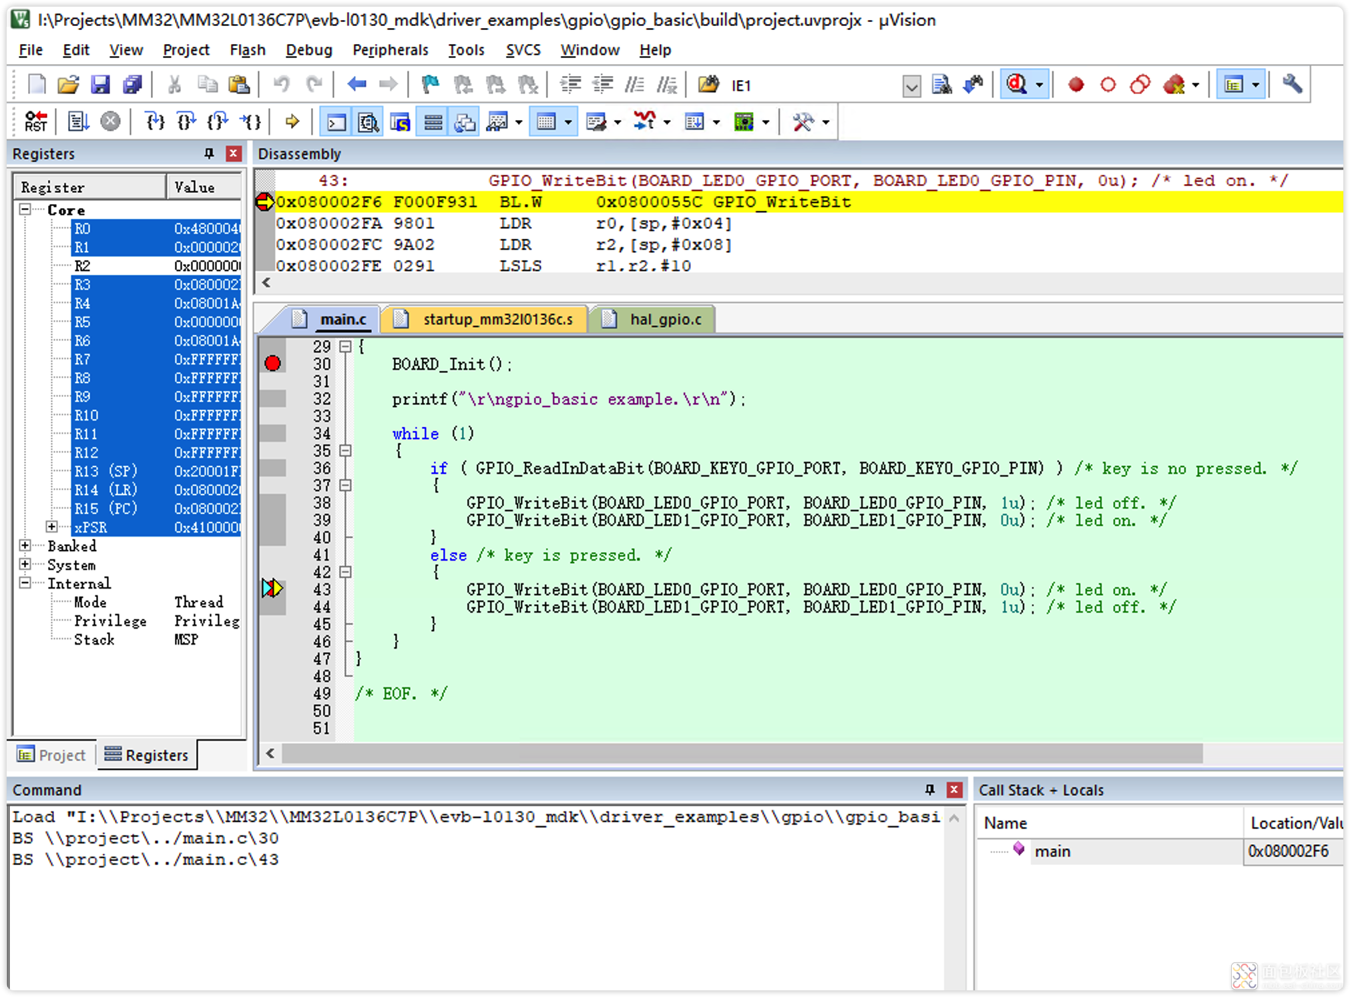Click Enable/Disable breakpoint hollow circle
Image resolution: width=1350 pixels, height=997 pixels.
(1108, 85)
